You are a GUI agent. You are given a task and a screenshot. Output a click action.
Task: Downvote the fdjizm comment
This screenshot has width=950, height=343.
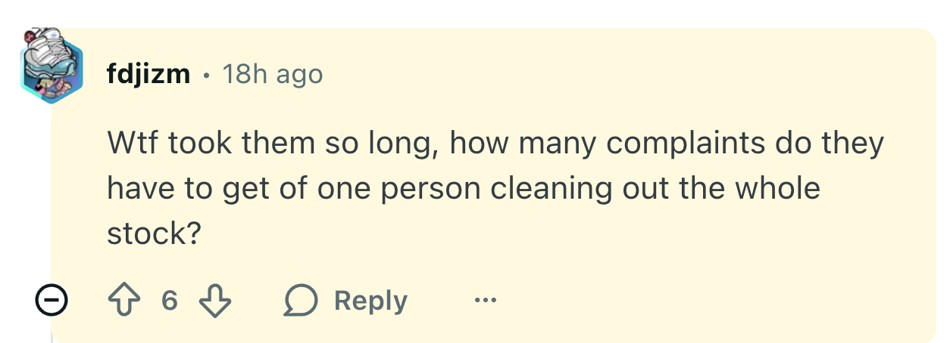click(x=214, y=301)
